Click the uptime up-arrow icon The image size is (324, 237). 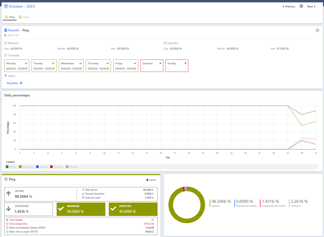[8, 193]
